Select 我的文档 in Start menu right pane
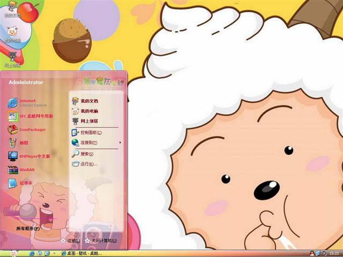 pos(85,101)
